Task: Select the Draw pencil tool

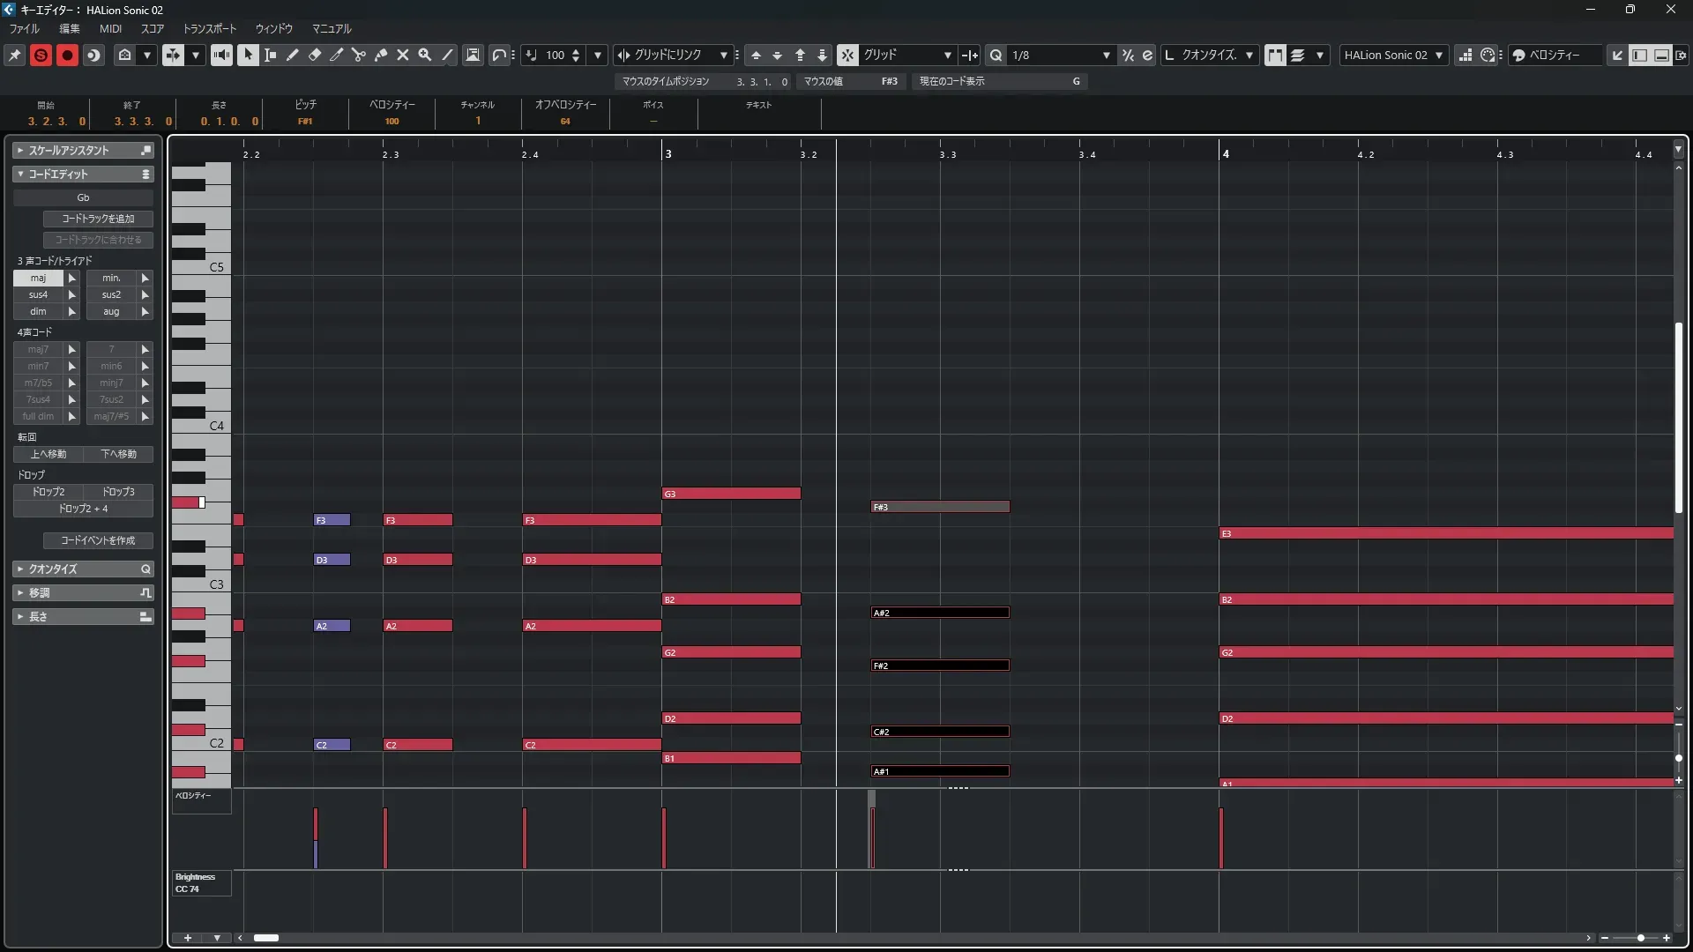Action: tap(293, 55)
